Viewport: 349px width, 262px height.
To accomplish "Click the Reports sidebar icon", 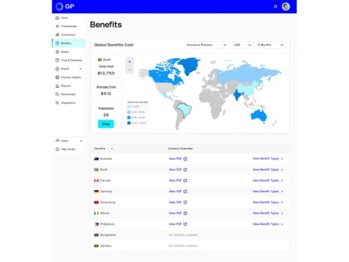I will pos(57,86).
